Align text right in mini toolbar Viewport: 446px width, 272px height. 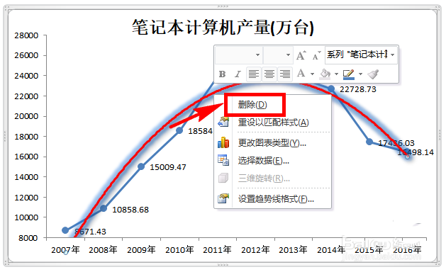click(x=285, y=74)
